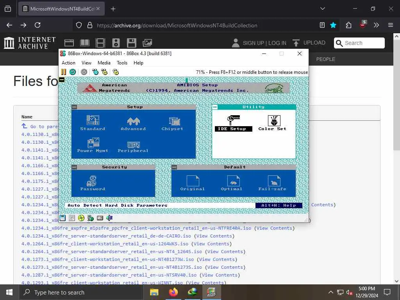Image resolution: width=400 pixels, height=300 pixels.
Task: Open AMIBIOS main window control box
Action: 62,80
